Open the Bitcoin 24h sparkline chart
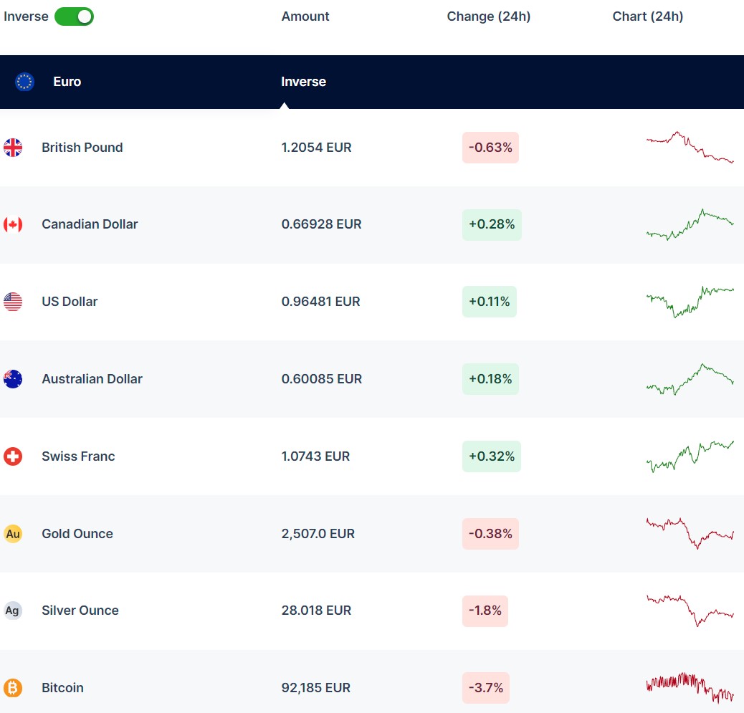The width and height of the screenshot is (744, 713). pyautogui.click(x=690, y=688)
